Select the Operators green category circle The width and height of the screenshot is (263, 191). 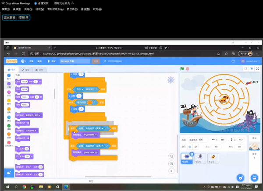9,126
